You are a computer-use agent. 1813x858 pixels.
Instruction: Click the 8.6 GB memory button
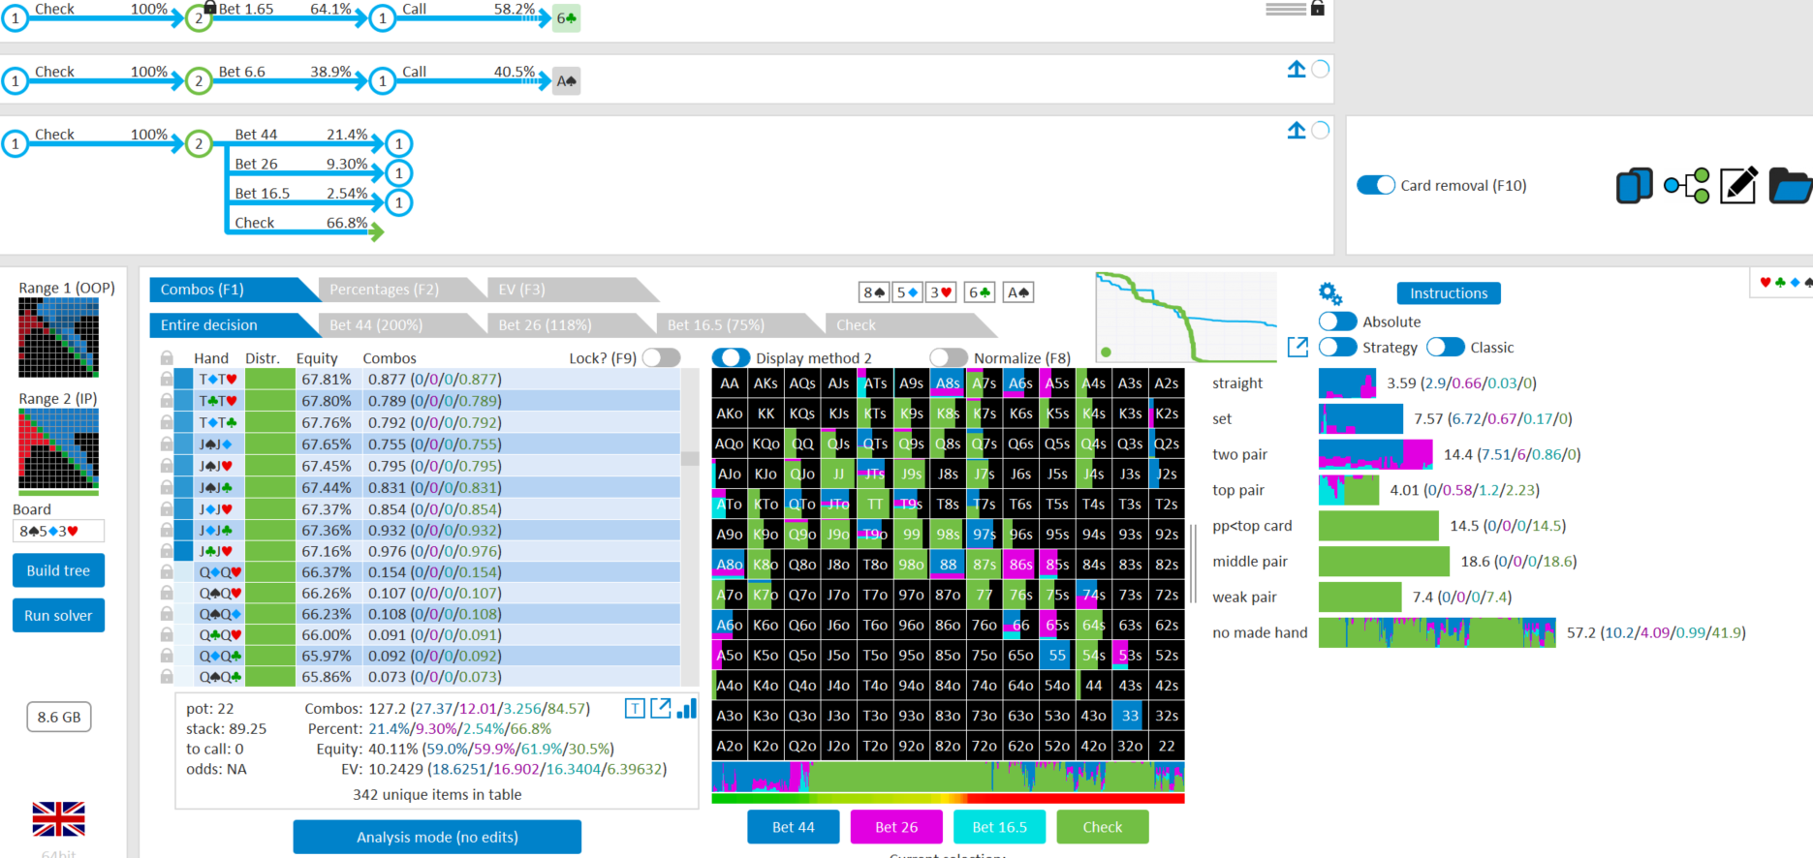click(x=58, y=717)
